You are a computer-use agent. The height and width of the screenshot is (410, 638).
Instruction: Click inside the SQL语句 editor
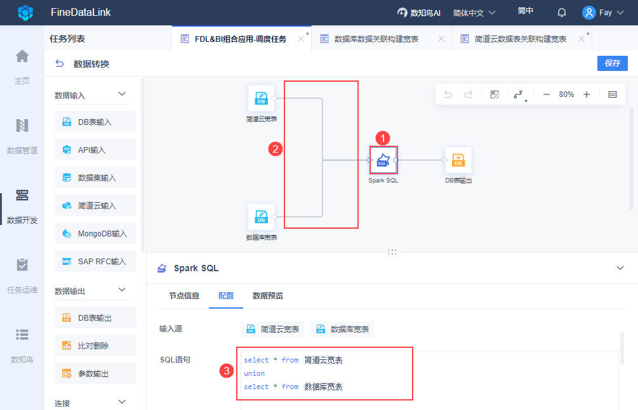429,380
